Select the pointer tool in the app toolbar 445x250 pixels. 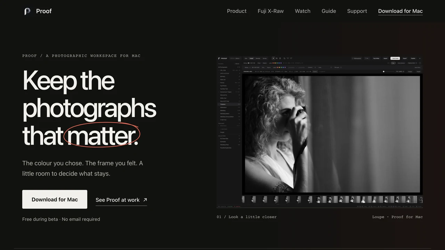click(x=273, y=58)
